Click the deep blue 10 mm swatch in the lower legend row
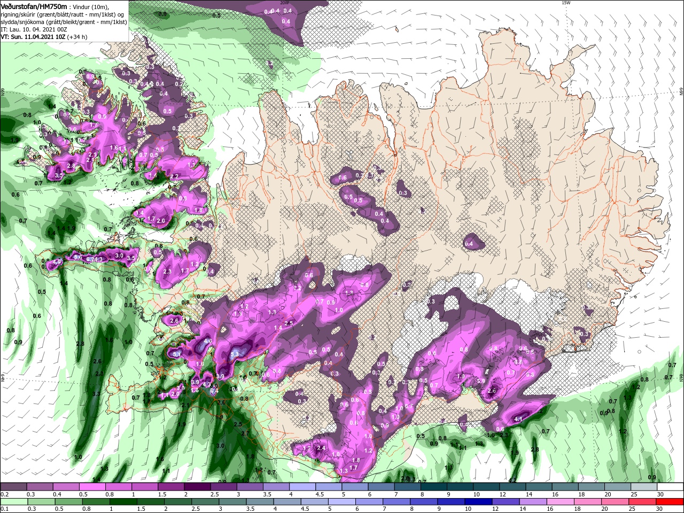The height and width of the screenshot is (513, 684). 478,502
